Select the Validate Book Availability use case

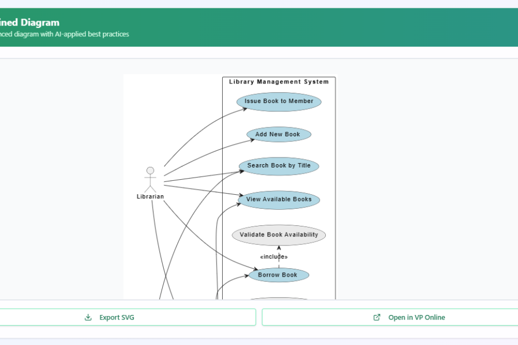[278, 234]
